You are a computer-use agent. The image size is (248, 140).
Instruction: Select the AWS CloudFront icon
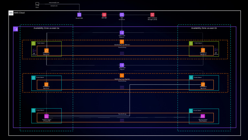click(x=122, y=15)
